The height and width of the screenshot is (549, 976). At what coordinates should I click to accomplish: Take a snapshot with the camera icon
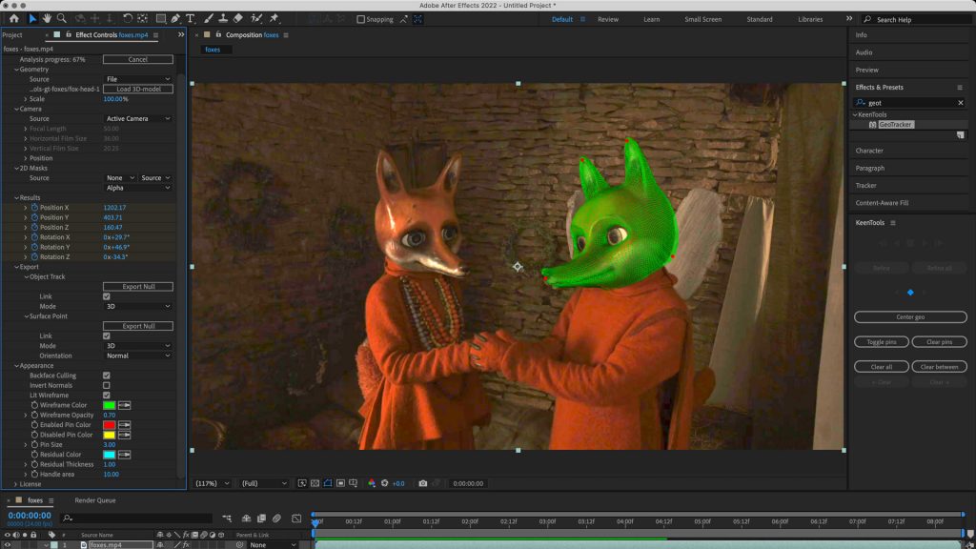coord(423,483)
